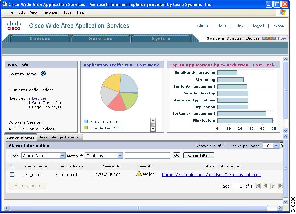Image resolution: width=296 pixels, height=214 pixels.
Task: Open the Devices navigation tab
Action: (40, 39)
